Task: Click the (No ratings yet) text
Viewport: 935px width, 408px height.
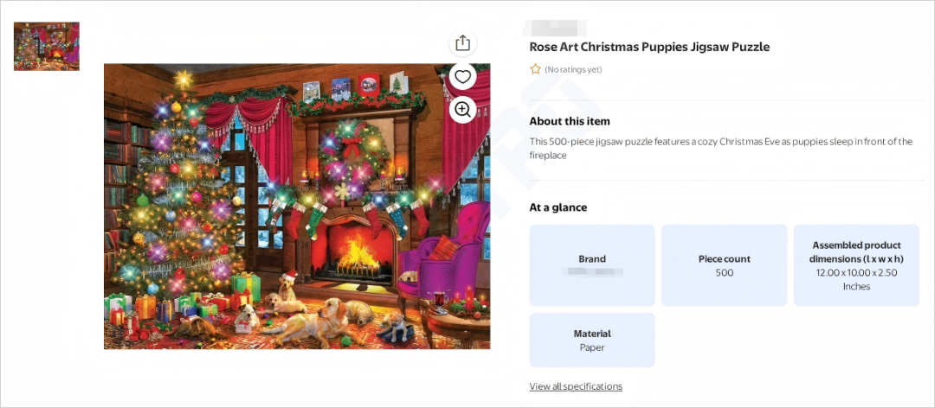Action: pyautogui.click(x=573, y=70)
